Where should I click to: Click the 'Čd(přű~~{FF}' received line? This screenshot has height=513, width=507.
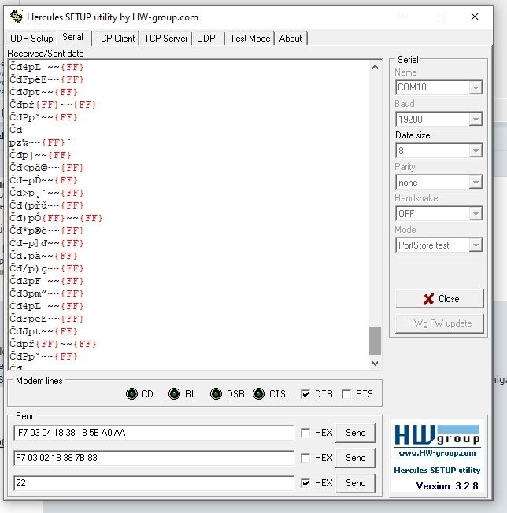click(46, 205)
